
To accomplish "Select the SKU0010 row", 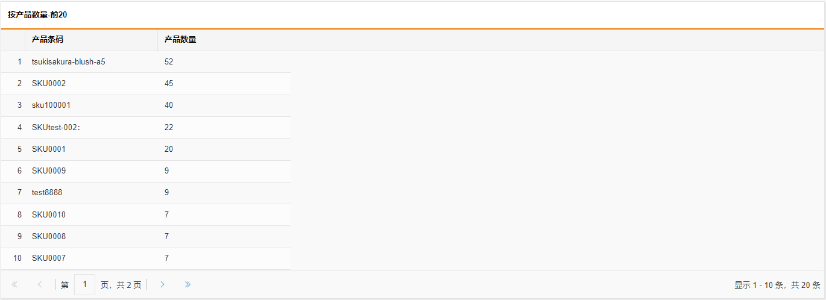I will [x=146, y=214].
